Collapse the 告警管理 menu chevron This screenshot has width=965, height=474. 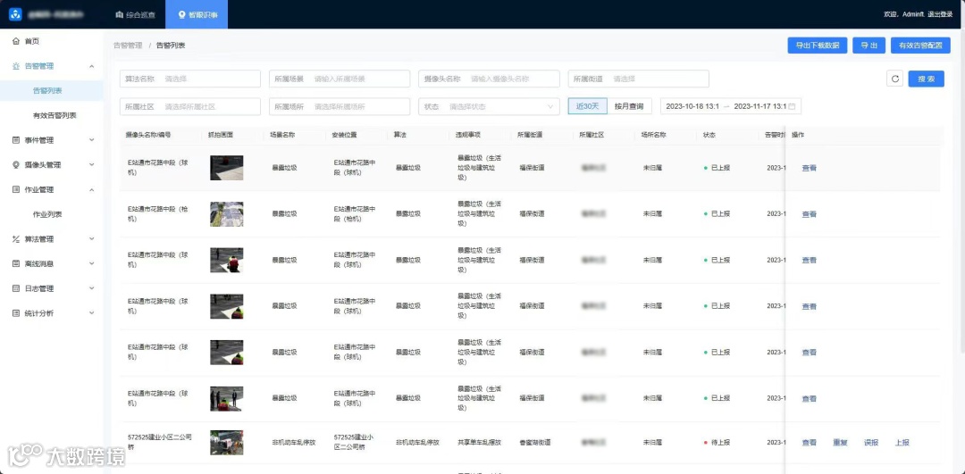pyautogui.click(x=92, y=66)
